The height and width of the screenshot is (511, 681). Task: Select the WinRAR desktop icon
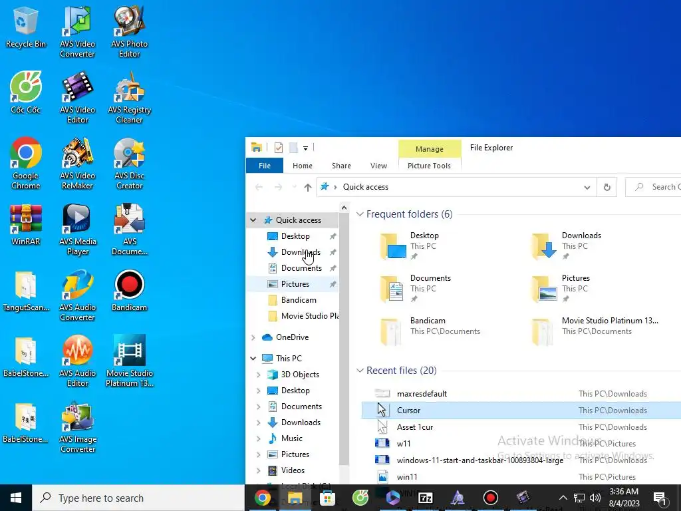point(25,225)
